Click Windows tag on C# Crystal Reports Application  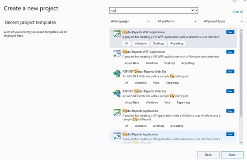click(x=140, y=126)
